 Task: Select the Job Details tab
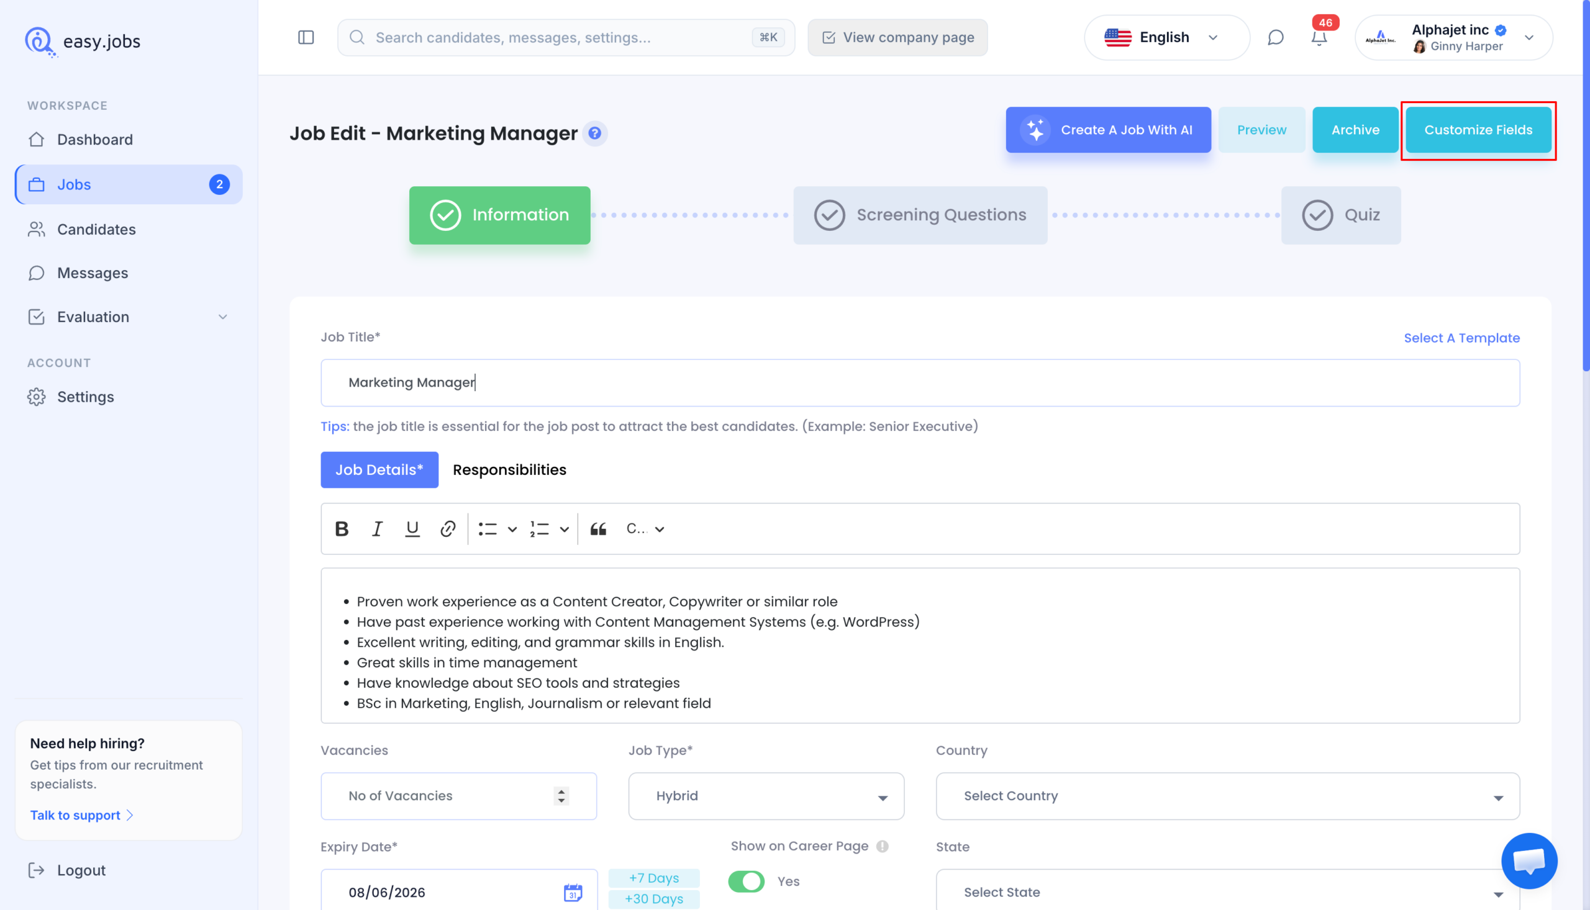(379, 470)
